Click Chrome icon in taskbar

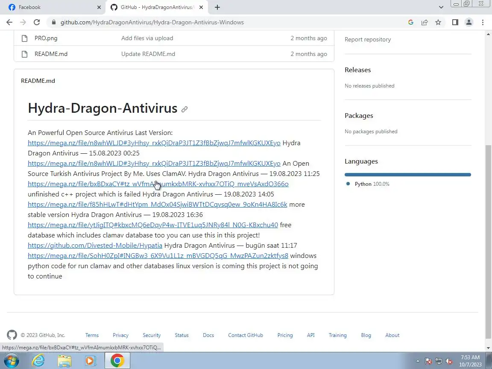(x=117, y=361)
